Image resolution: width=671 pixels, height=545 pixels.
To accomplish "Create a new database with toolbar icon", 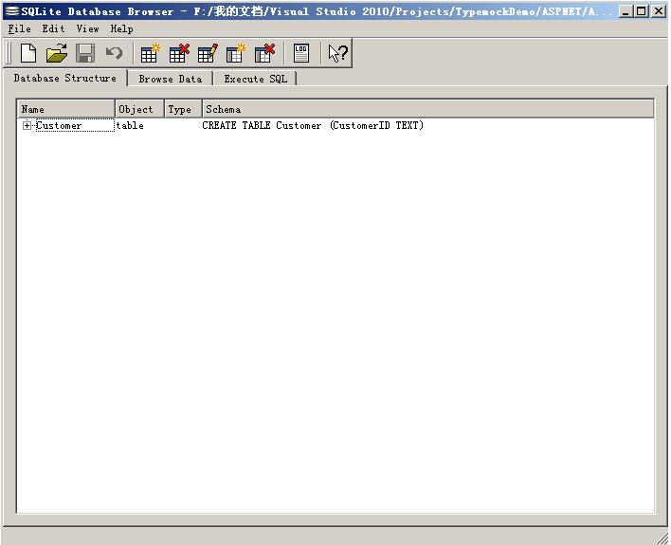I will click(28, 53).
